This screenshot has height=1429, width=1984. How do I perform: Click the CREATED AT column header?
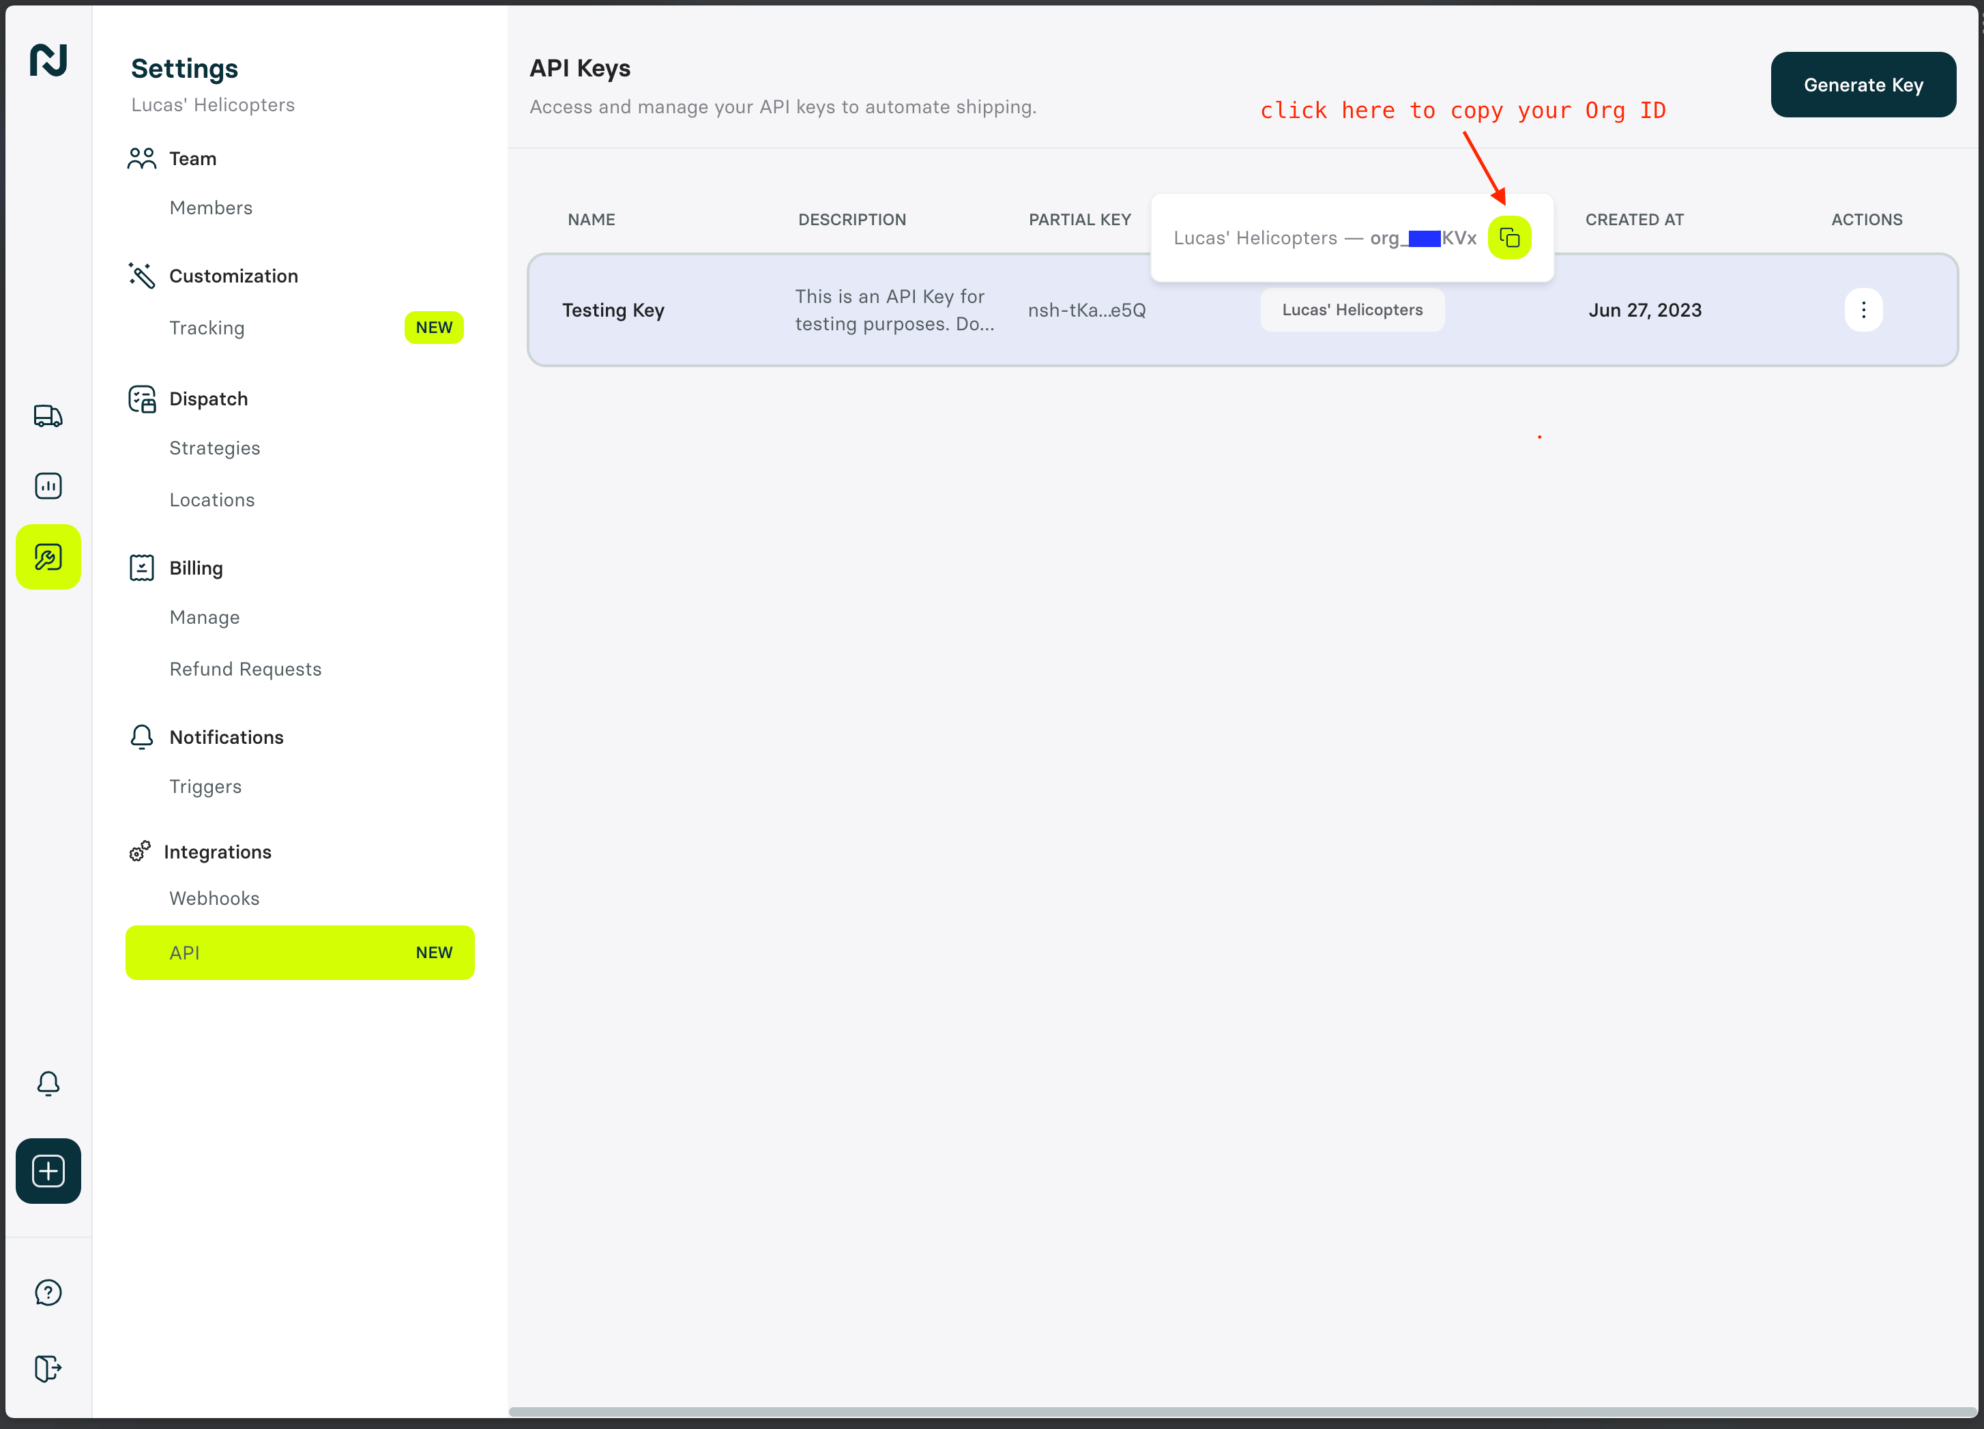1634,220
